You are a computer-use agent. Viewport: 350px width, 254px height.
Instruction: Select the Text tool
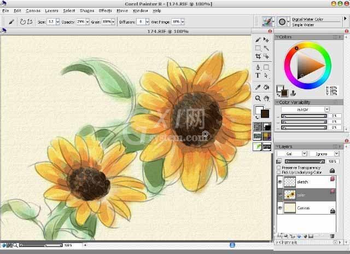258,76
